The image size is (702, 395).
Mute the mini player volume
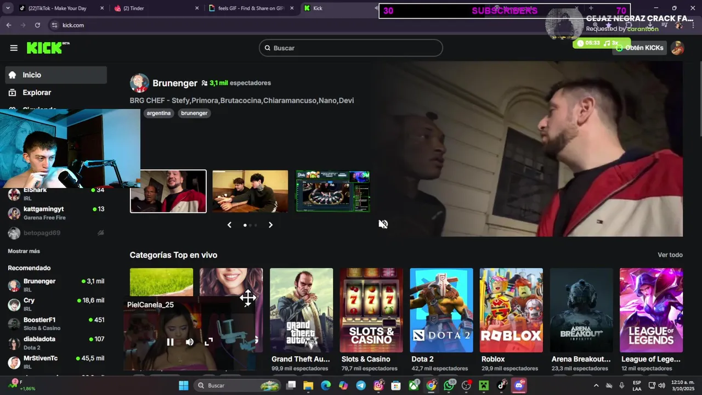pos(190,342)
